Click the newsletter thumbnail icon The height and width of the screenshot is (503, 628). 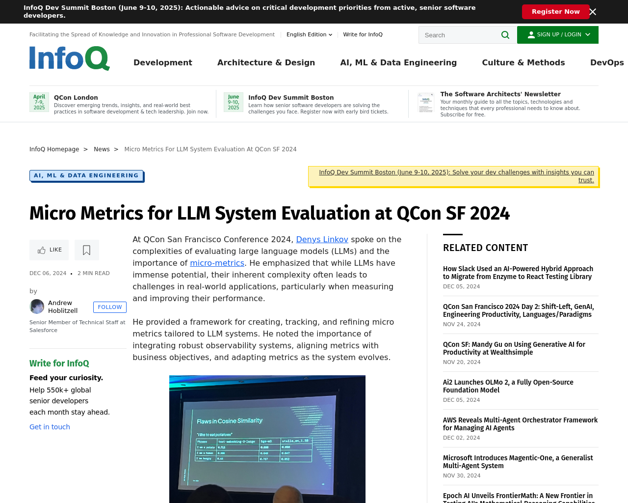pos(426,103)
